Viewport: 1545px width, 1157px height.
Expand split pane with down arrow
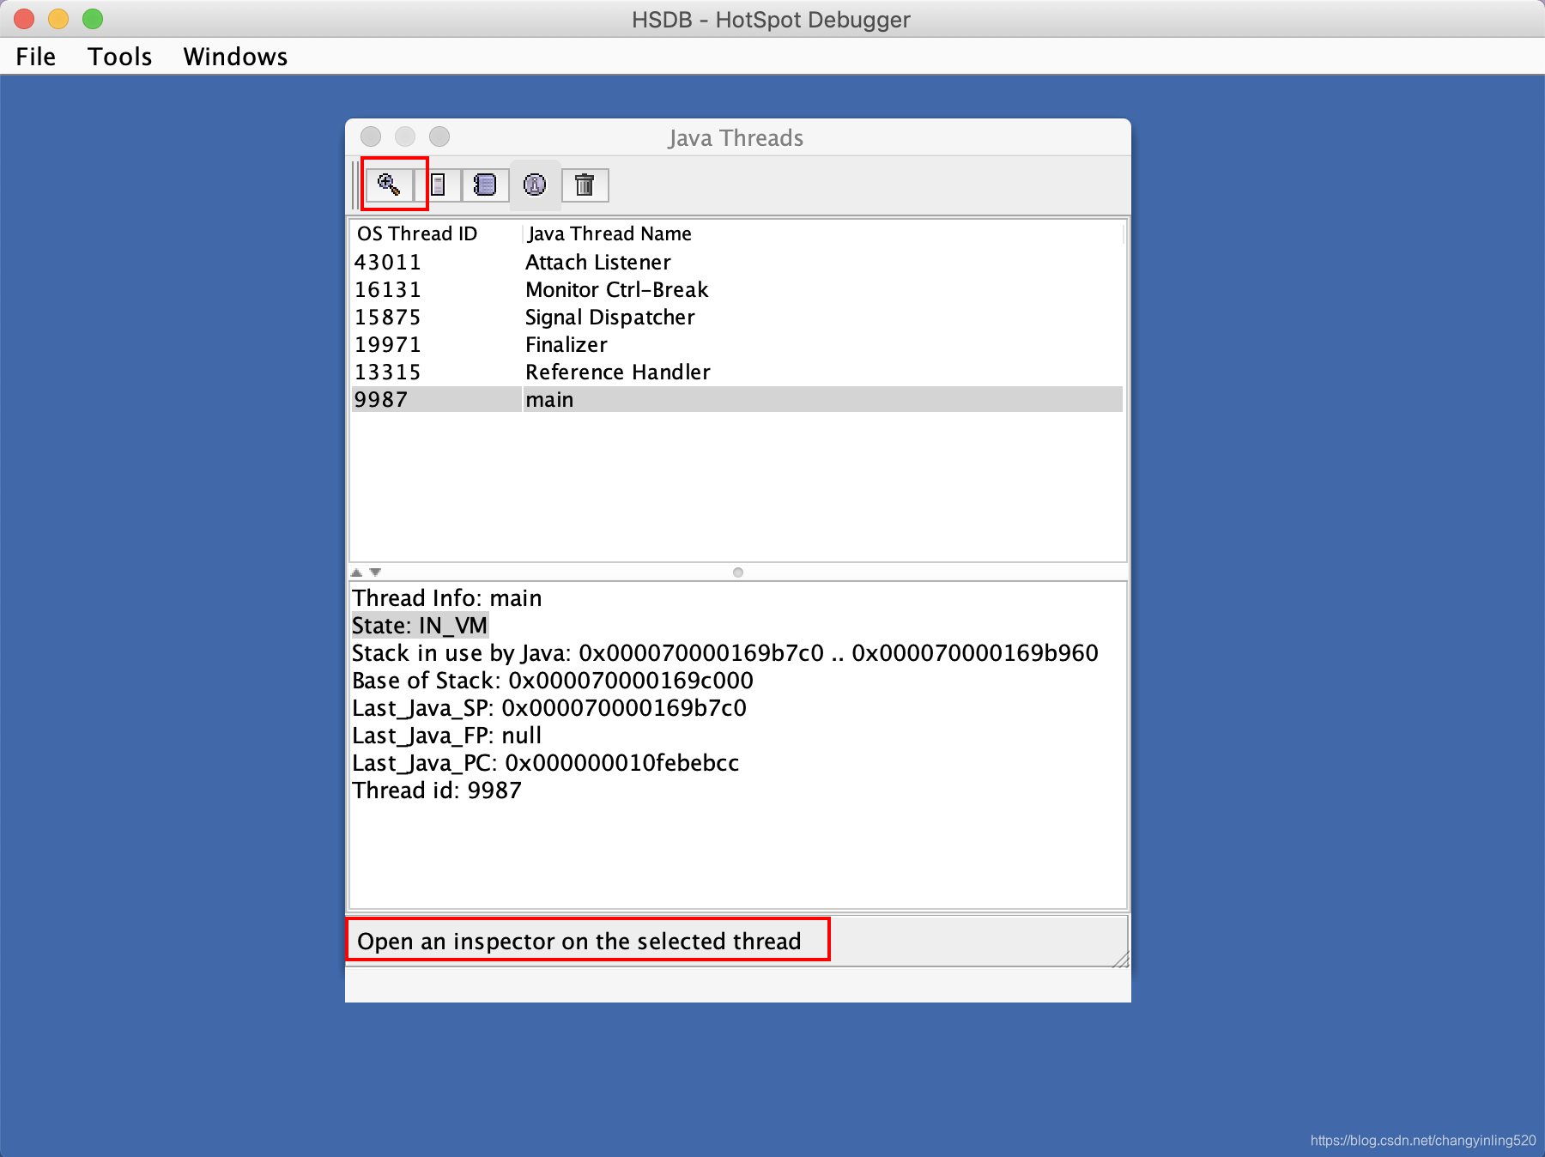coord(375,572)
